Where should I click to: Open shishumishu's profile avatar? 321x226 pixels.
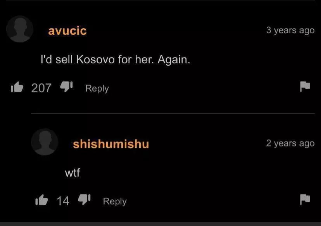[45, 142]
